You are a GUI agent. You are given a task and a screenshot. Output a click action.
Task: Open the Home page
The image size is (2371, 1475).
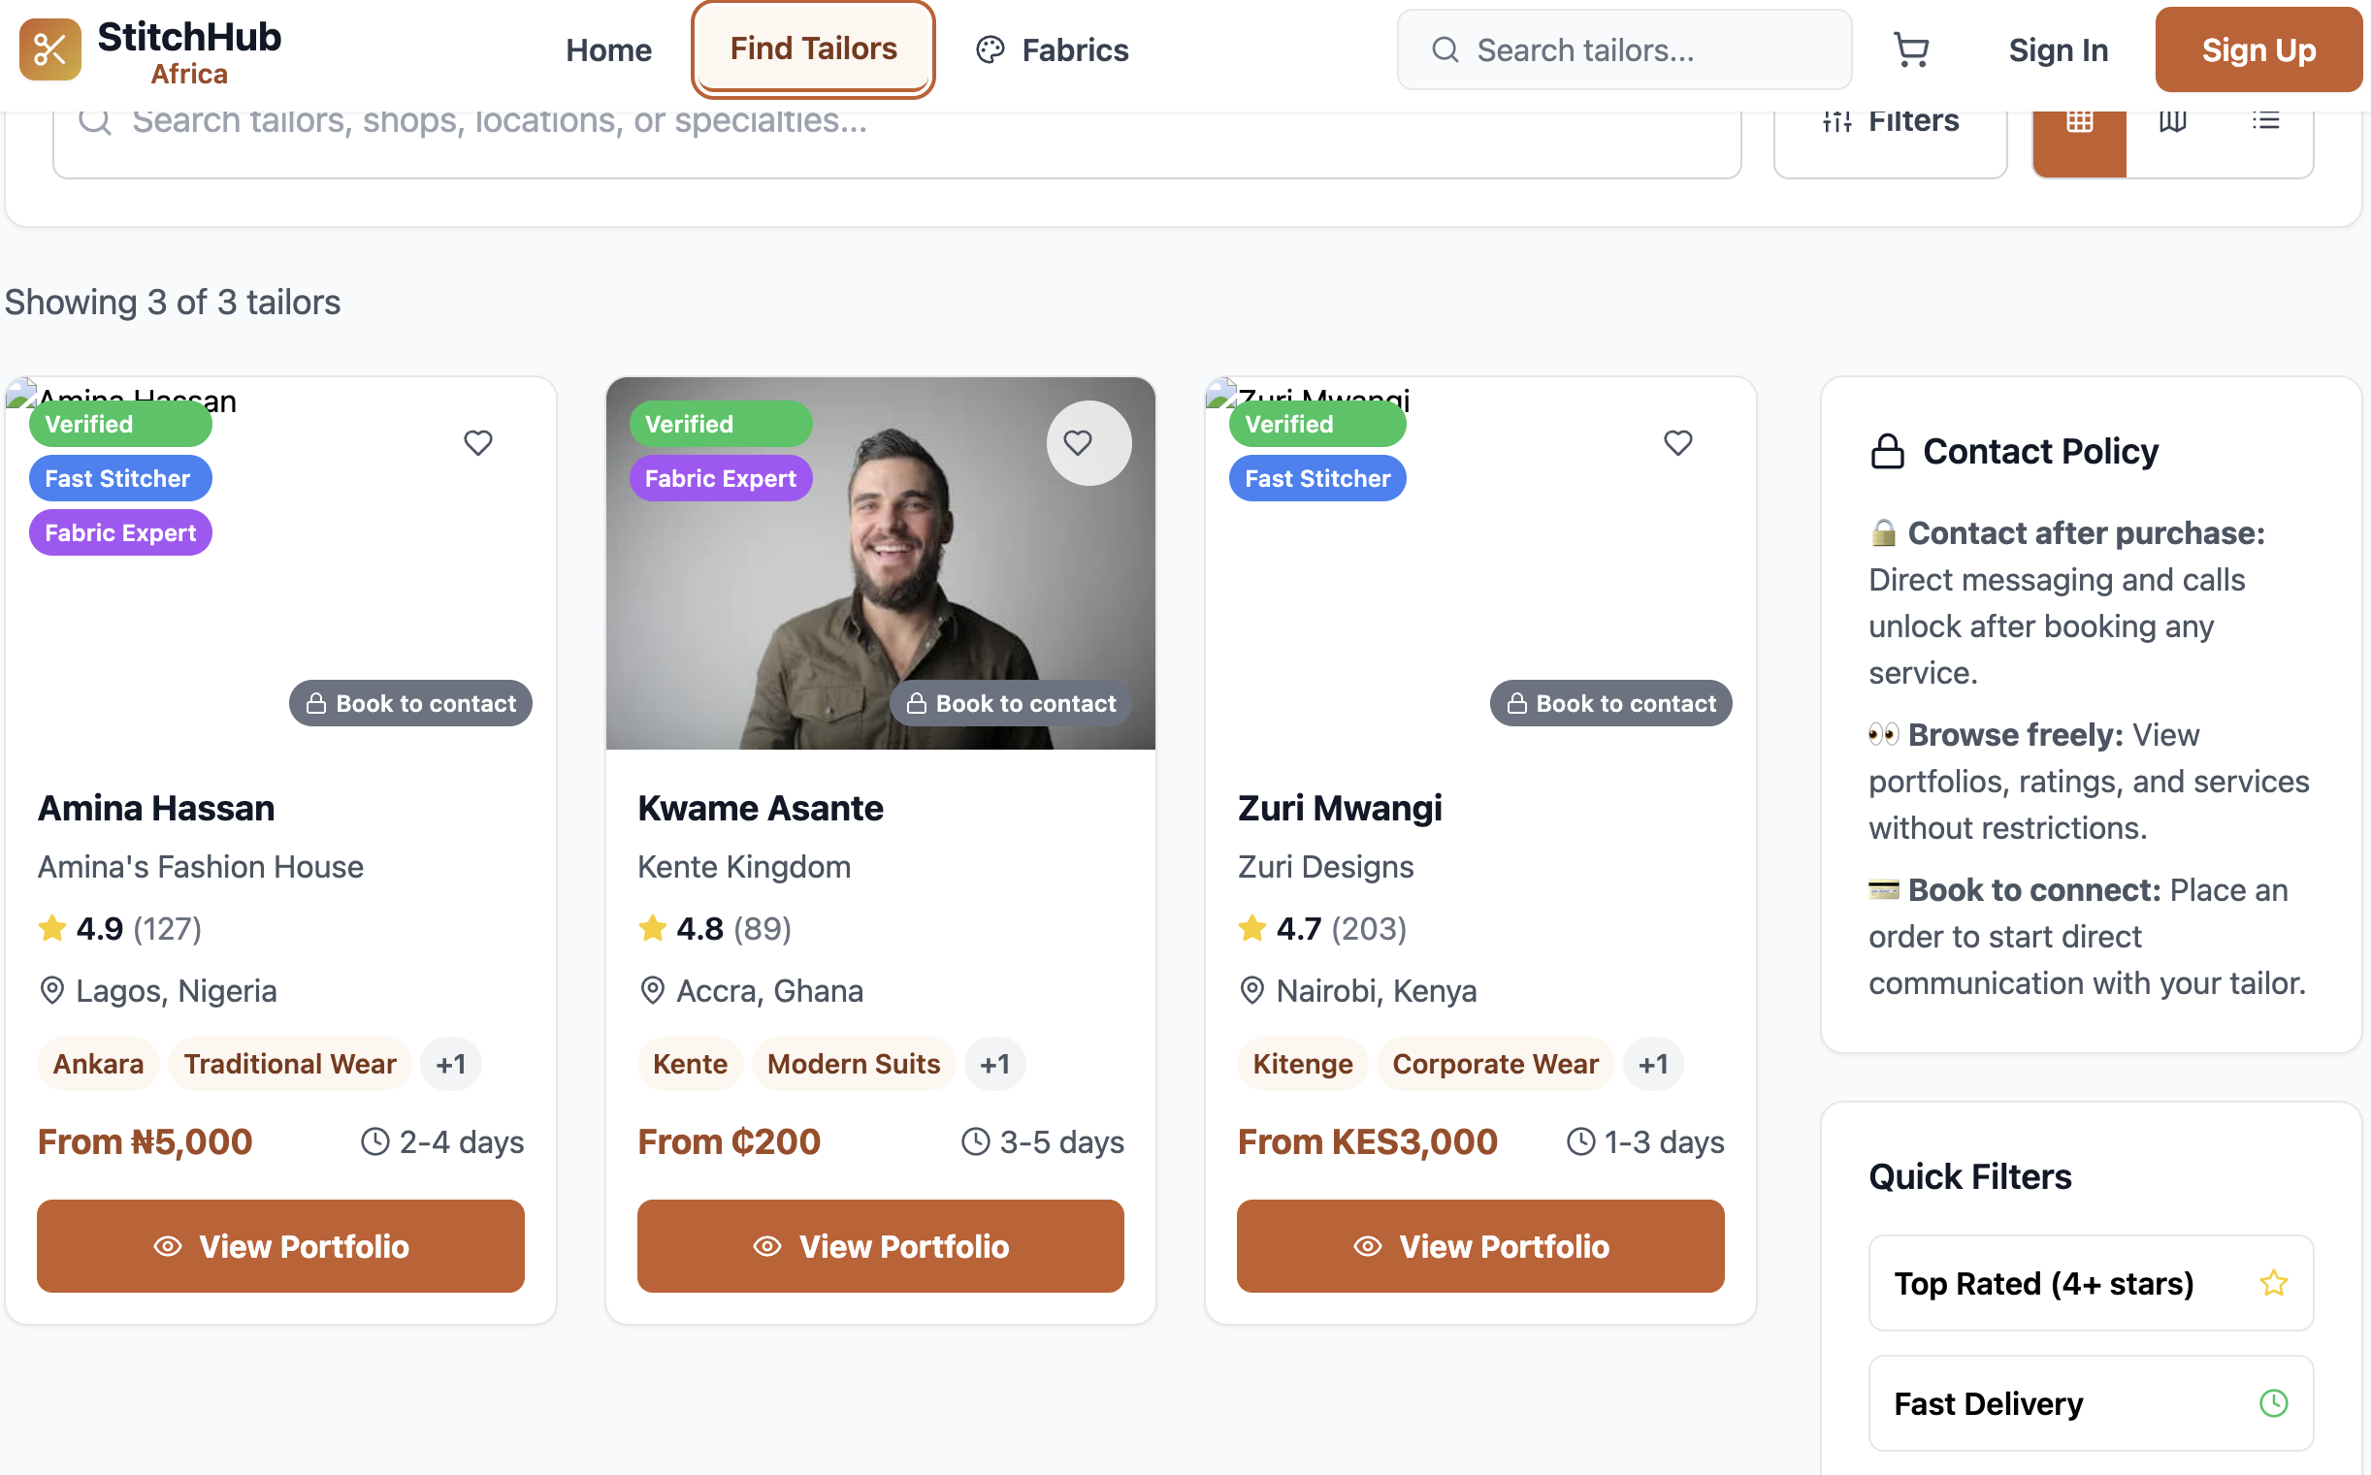[608, 49]
